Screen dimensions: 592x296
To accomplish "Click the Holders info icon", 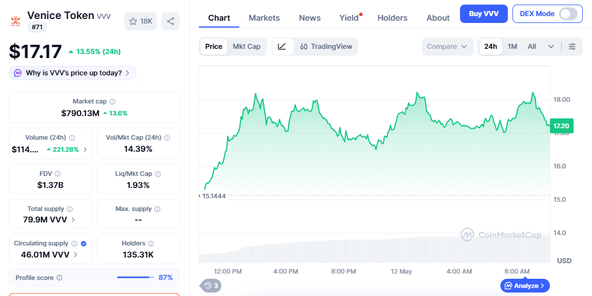I will coord(151,244).
